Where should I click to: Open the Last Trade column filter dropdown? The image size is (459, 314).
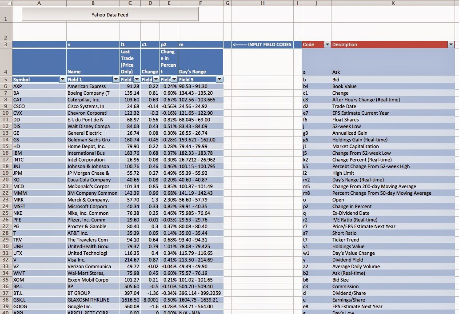point(137,79)
